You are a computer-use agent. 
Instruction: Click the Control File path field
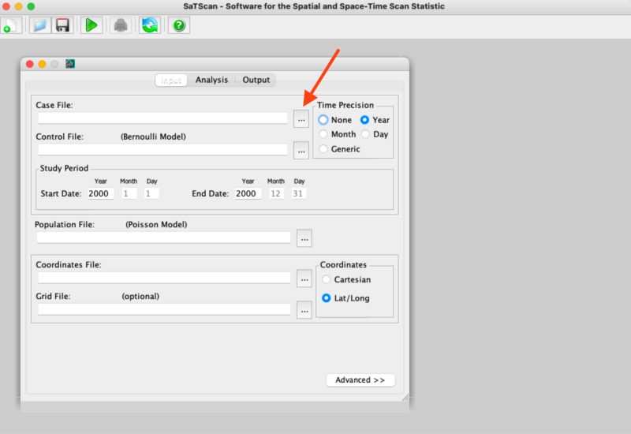pos(162,150)
